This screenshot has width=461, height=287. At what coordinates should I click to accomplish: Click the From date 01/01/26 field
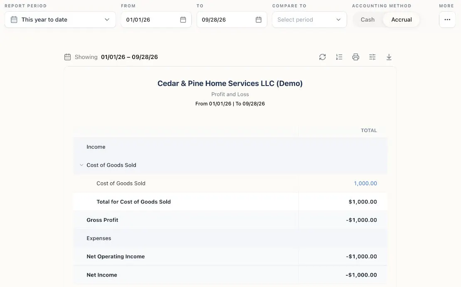156,20
